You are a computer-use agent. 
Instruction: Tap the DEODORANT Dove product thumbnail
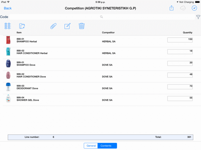(x=8, y=87)
